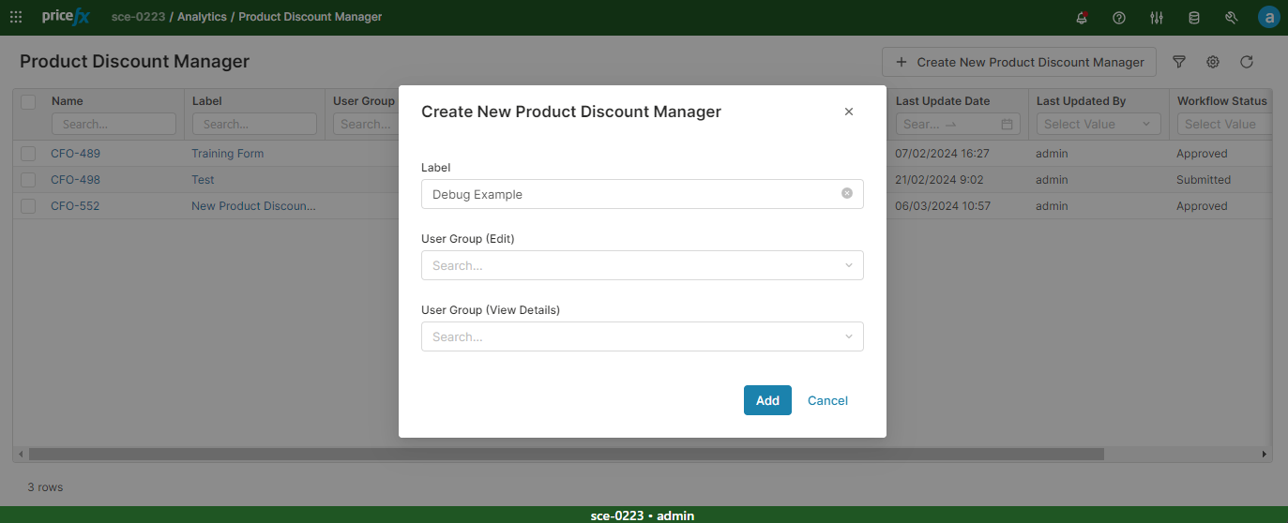Open calendar in Last Update Date filter
This screenshot has width=1288, height=523.
point(1007,124)
